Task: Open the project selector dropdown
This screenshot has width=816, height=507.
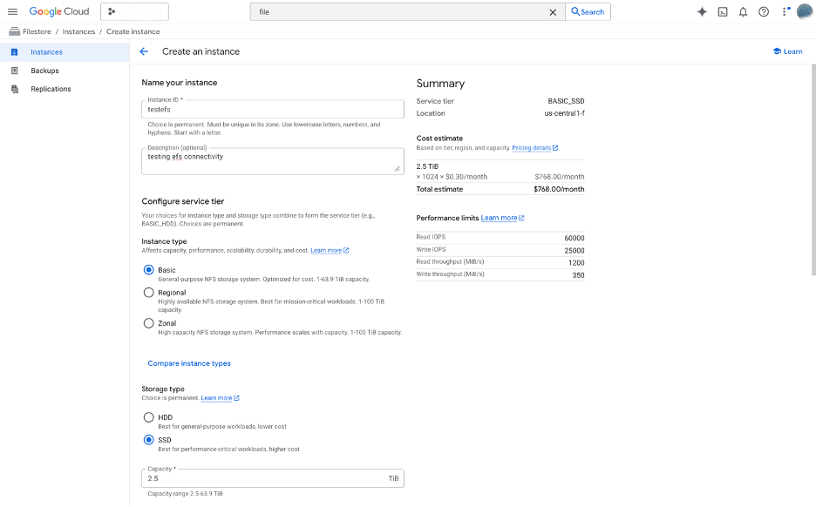Action: click(135, 11)
